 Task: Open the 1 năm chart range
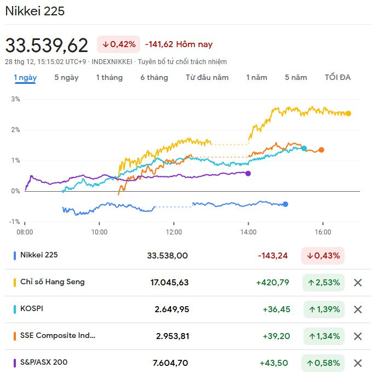tap(256, 77)
